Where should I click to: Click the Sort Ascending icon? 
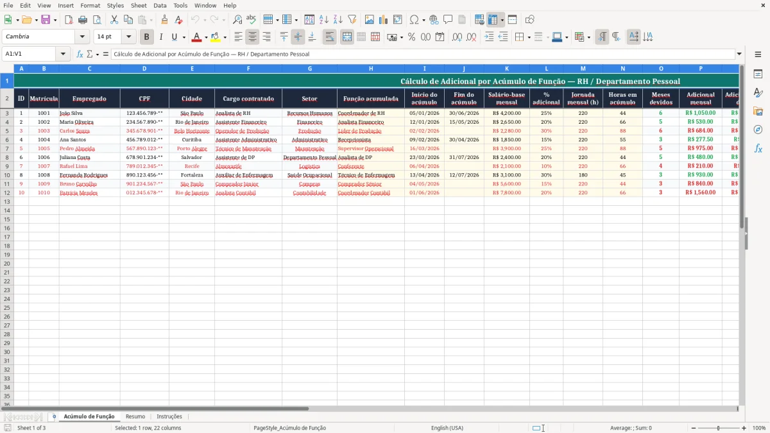point(324,20)
